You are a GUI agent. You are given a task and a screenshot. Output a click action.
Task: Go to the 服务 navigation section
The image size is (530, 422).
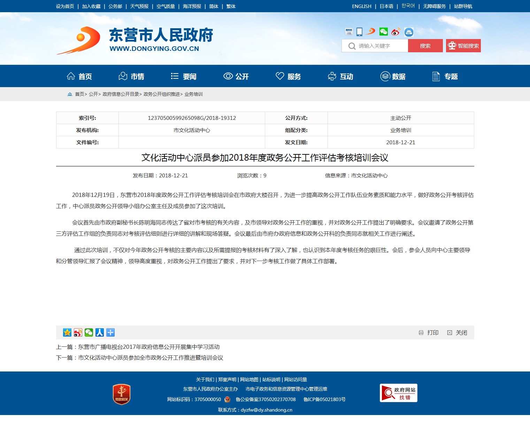[x=288, y=76]
